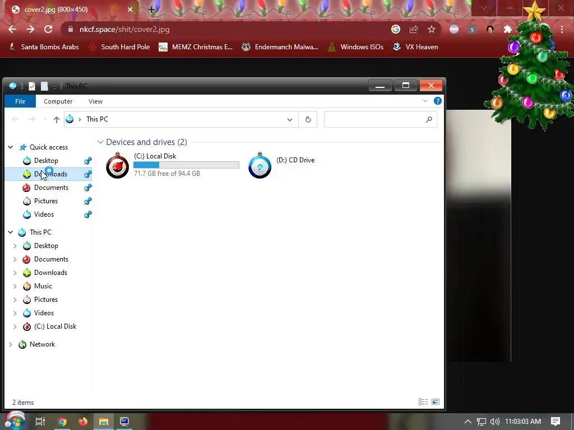Open the File tab in Explorer
Screen dimensions: 574x430
pos(20,101)
